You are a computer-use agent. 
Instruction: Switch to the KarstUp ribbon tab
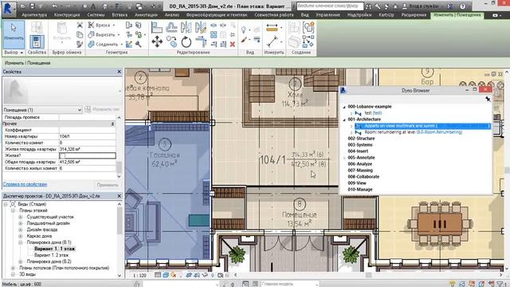(386, 15)
